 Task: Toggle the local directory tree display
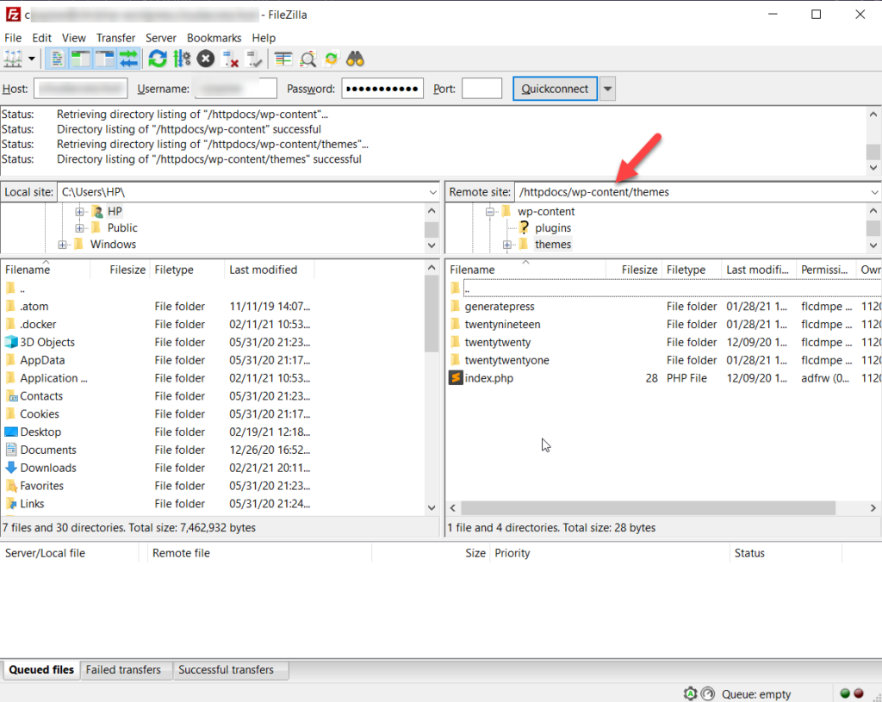point(80,59)
